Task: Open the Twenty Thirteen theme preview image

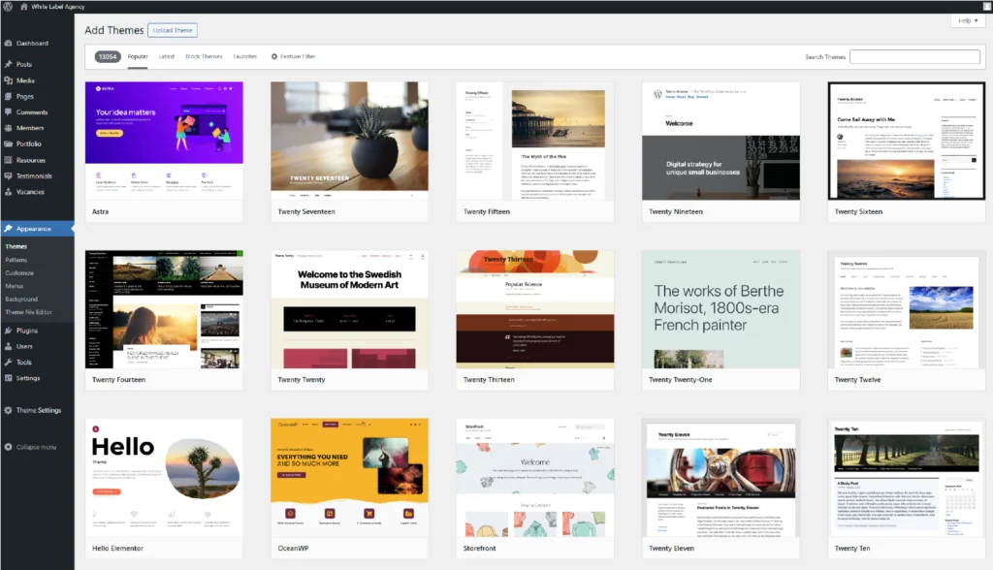Action: tap(535, 309)
